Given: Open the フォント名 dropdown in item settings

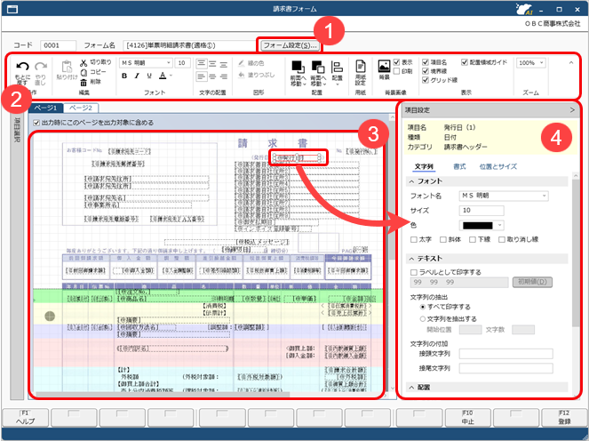Looking at the screenshot, I should [502, 195].
